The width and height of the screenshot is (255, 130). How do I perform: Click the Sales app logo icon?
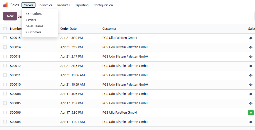6,5
